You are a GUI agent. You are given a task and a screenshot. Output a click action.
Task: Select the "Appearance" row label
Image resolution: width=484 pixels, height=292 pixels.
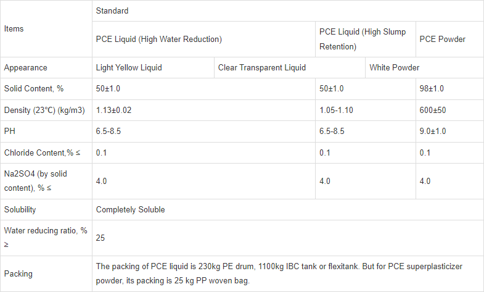(x=25, y=67)
